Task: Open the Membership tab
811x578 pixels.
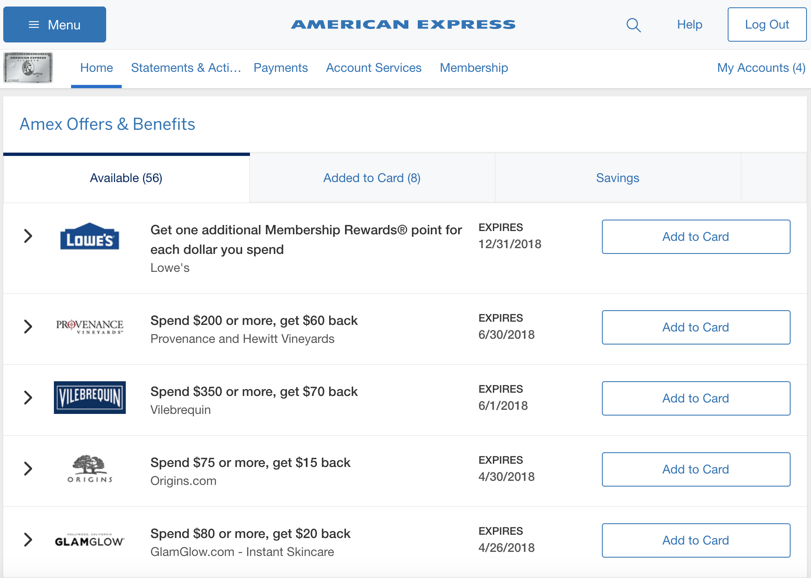Action: [474, 68]
